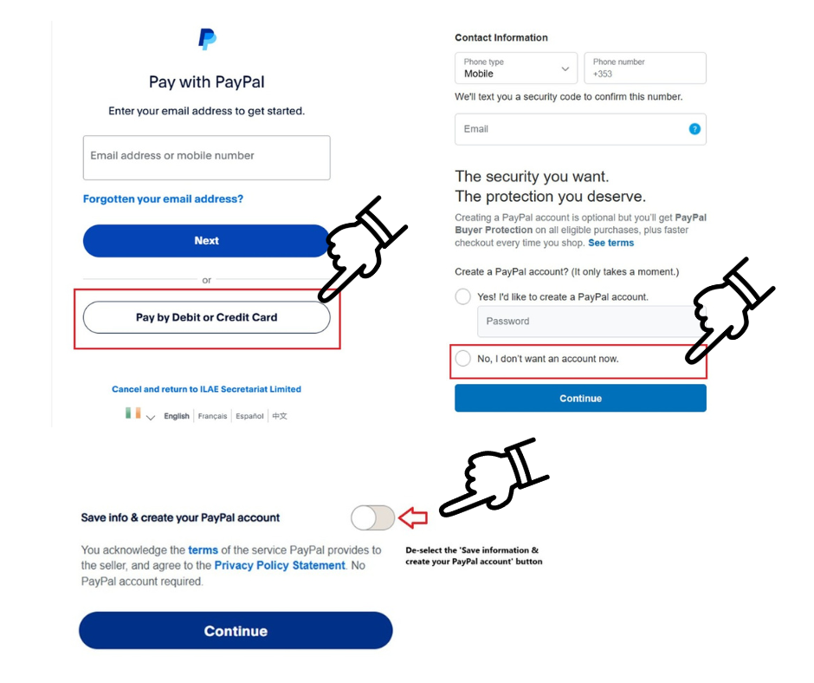Image resolution: width=814 pixels, height=683 pixels.
Task: Select "No, I don't want an account now"
Action: point(463,358)
